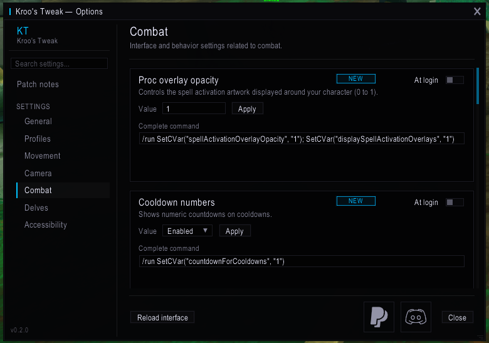Click the Combat page heading

coord(149,31)
